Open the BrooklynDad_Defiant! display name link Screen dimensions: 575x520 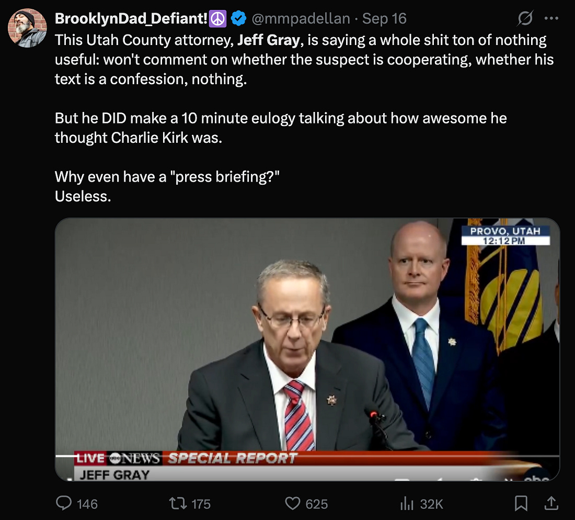(x=131, y=19)
